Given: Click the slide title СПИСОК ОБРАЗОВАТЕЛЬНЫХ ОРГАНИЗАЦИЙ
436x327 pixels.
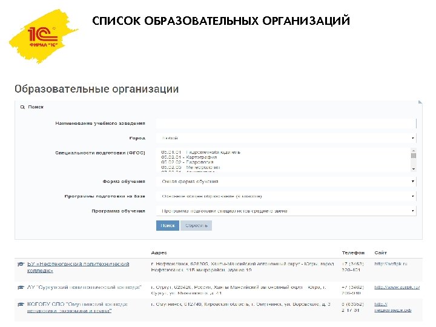Looking at the screenshot, I should [221, 21].
